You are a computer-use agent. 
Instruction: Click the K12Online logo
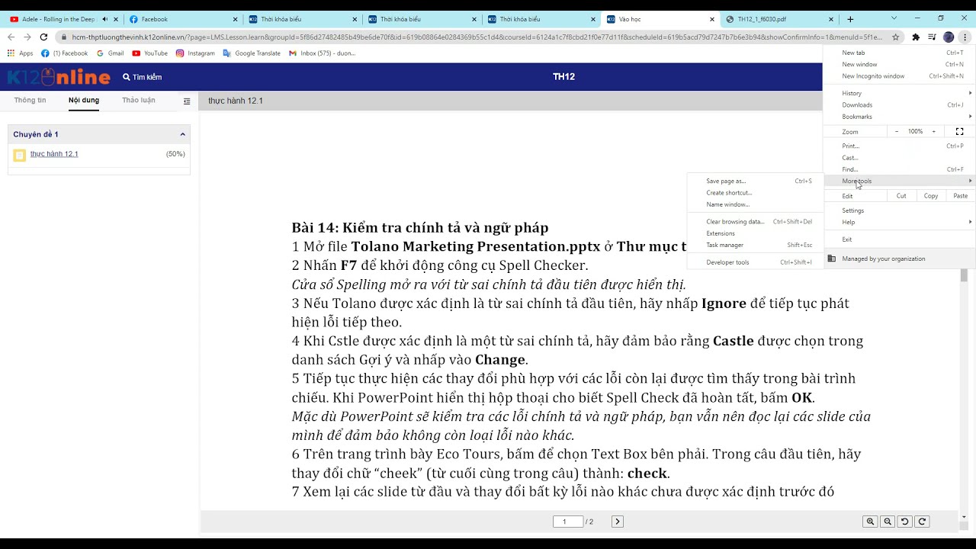coord(59,76)
